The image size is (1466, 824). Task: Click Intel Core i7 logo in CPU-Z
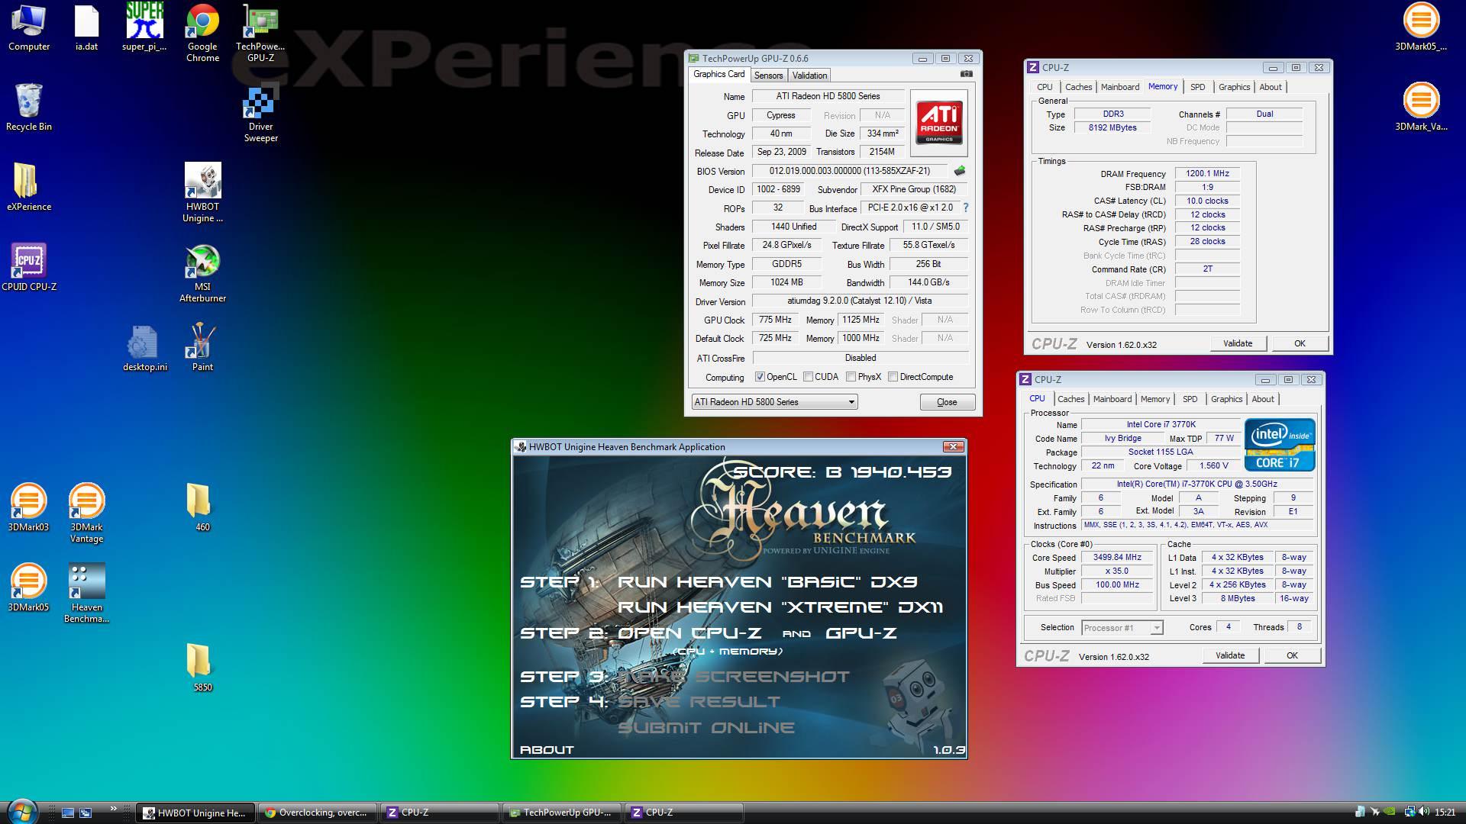(1280, 445)
